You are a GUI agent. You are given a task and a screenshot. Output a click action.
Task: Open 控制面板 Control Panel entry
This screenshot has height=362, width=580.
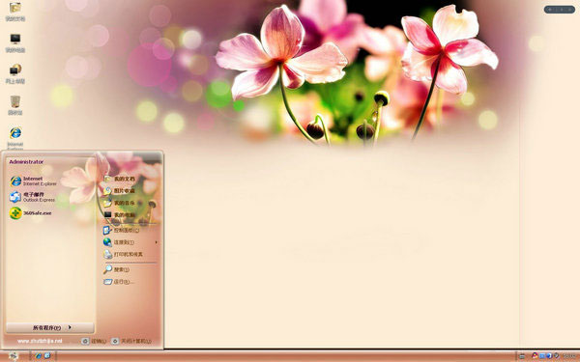(122, 230)
